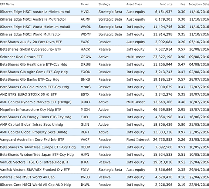This screenshot has width=209, height=189.
Task: Open Vanguard Australian Corp Fxd Intr ETF
Action: click(x=32, y=139)
